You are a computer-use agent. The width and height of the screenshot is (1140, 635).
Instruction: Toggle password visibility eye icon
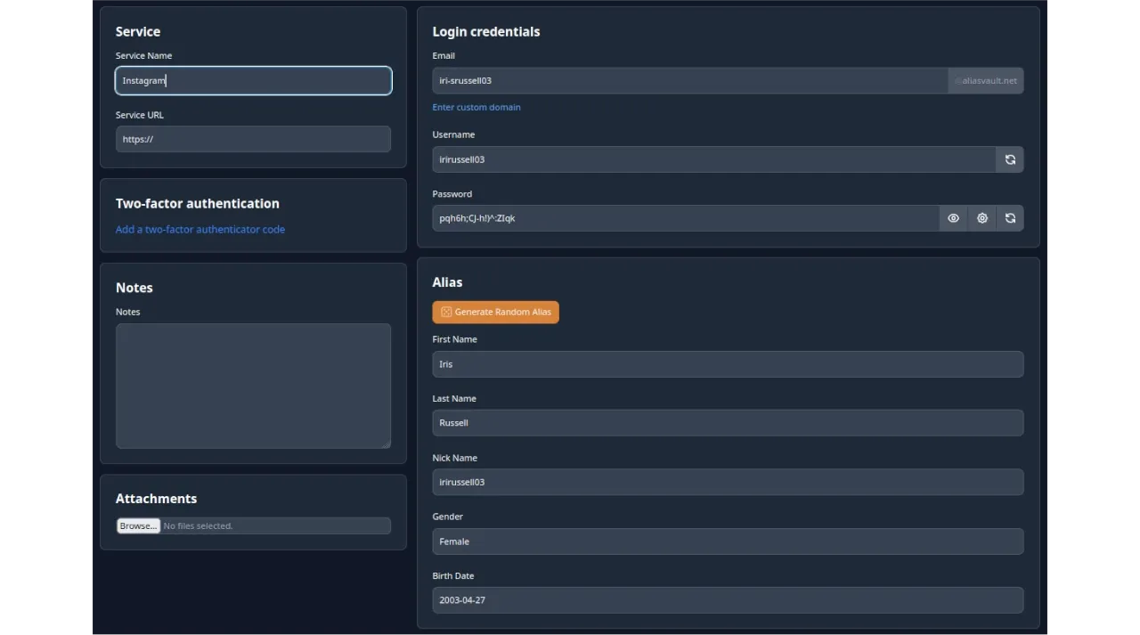[x=953, y=218]
